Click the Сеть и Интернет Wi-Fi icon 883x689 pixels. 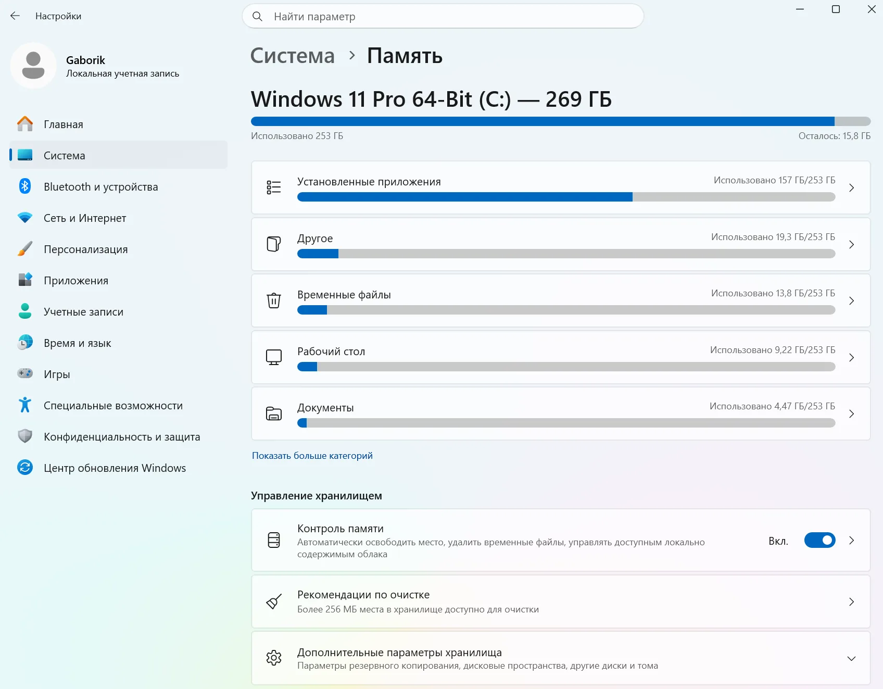25,218
